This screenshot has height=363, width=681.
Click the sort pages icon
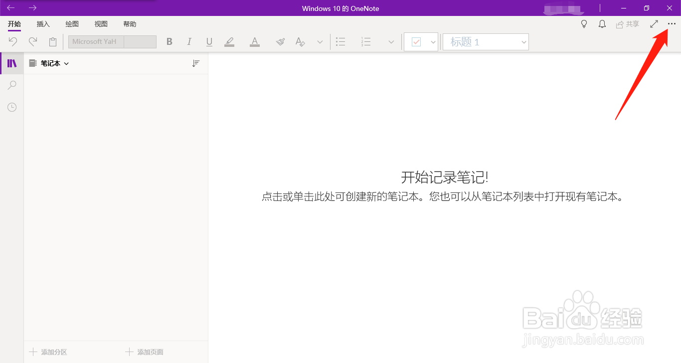pos(196,63)
